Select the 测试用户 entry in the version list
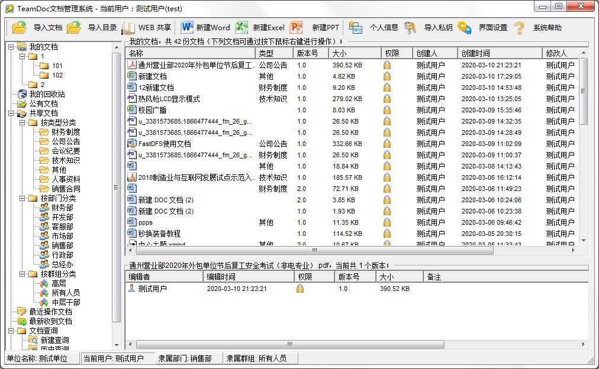 [x=152, y=289]
